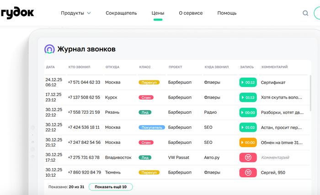Click the Гудок logo

pyautogui.click(x=17, y=12)
